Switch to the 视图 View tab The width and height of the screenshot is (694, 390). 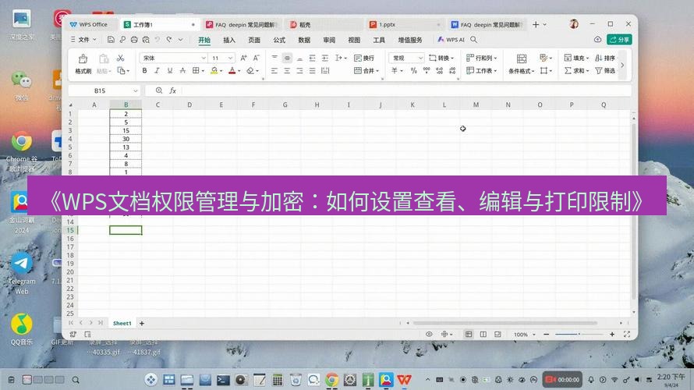point(354,40)
